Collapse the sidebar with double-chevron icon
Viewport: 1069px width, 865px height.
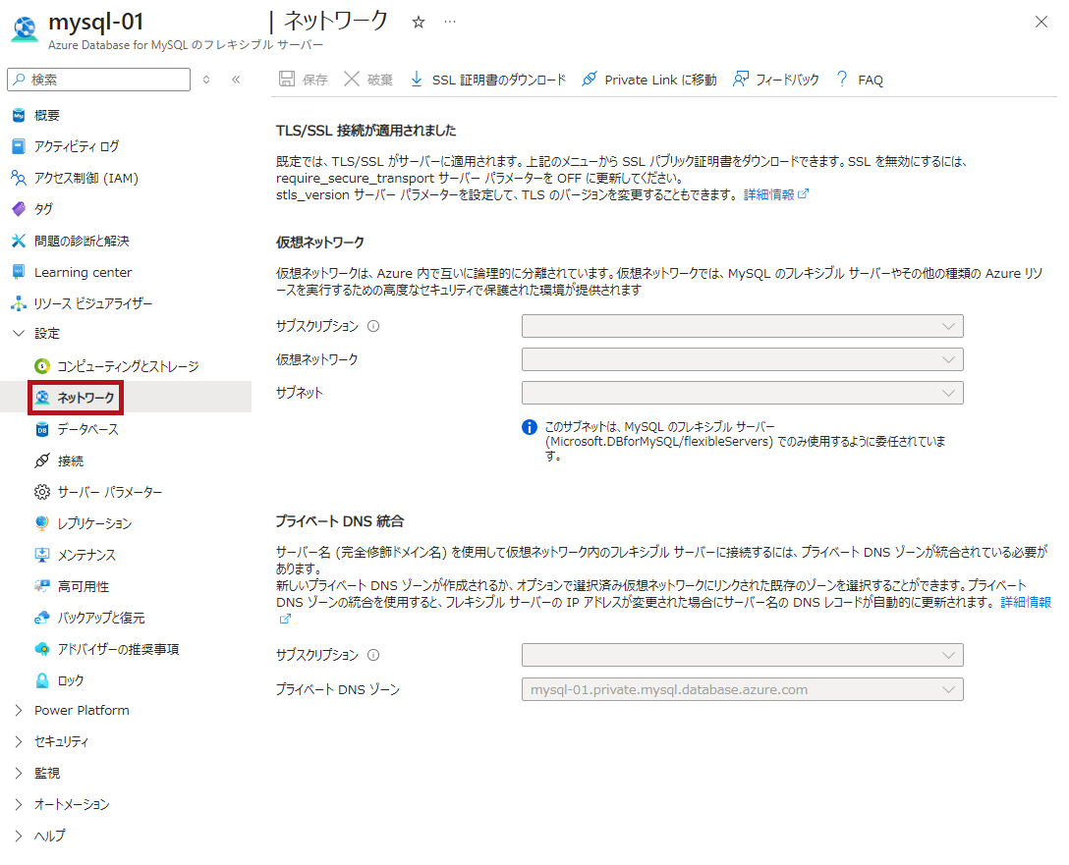(236, 80)
